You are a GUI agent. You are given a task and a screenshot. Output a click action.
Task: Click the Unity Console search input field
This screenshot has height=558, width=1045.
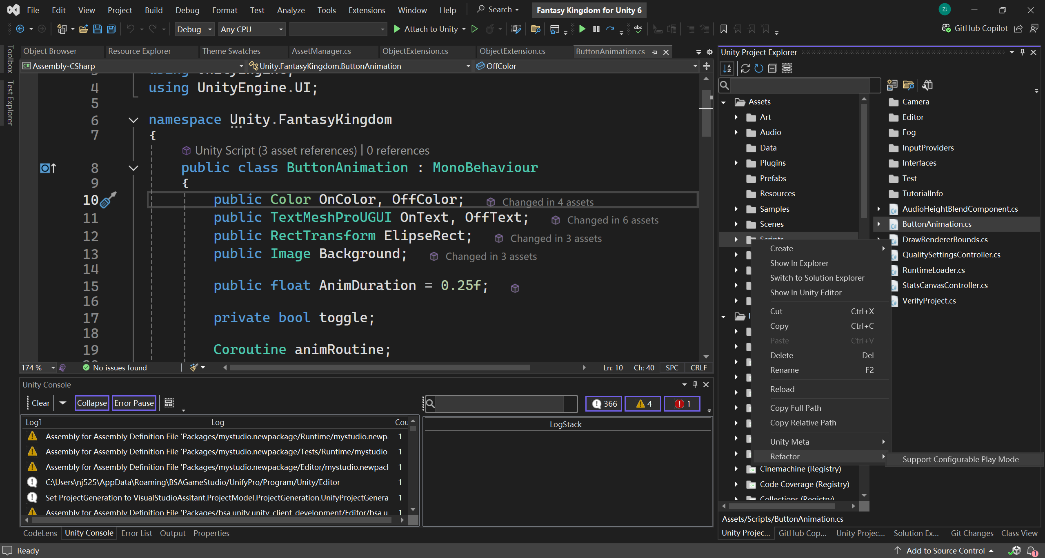click(x=499, y=404)
